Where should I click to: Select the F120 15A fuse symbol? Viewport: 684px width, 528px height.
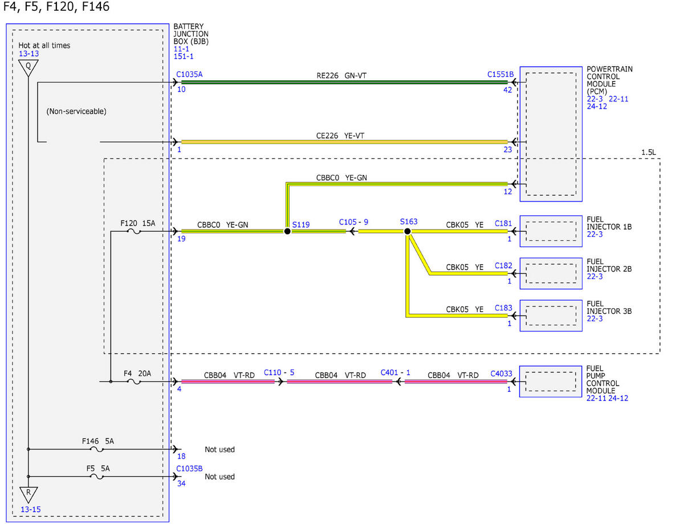(x=134, y=231)
